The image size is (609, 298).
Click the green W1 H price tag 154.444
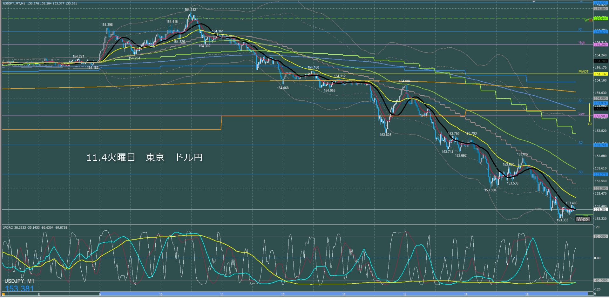(600, 18)
